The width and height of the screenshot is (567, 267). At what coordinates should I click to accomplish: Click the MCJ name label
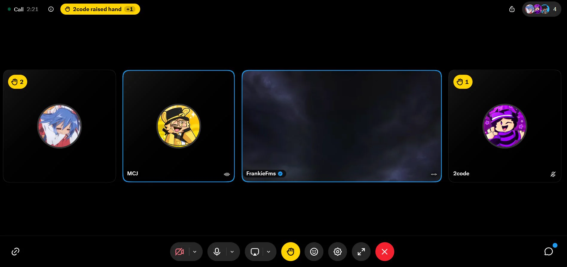pyautogui.click(x=133, y=174)
